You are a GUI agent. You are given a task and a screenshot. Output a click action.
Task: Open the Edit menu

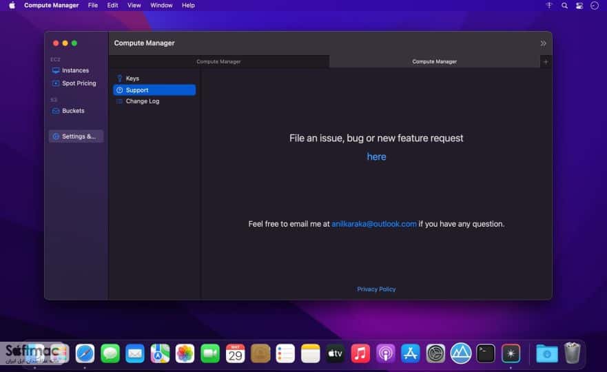[113, 6]
